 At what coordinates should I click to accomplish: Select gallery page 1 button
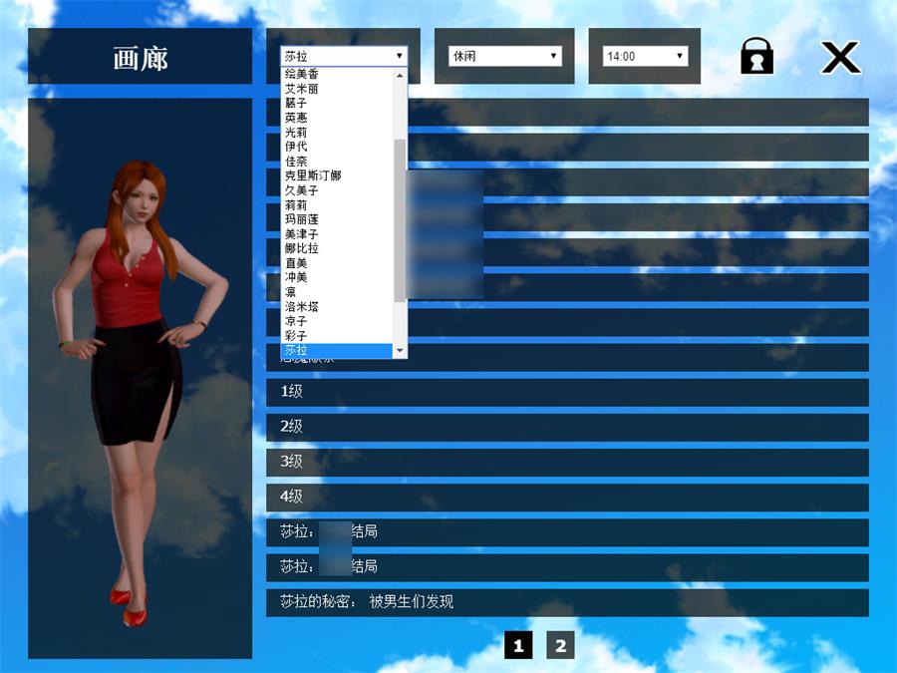pyautogui.click(x=517, y=646)
